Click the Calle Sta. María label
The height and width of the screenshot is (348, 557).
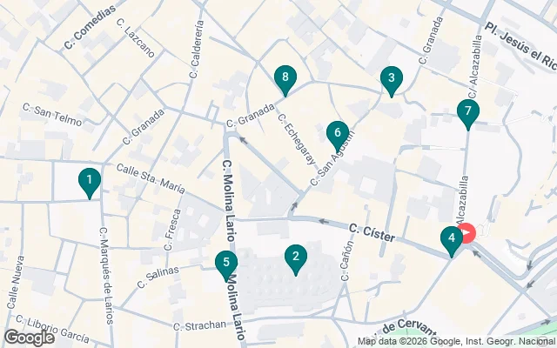click(151, 178)
